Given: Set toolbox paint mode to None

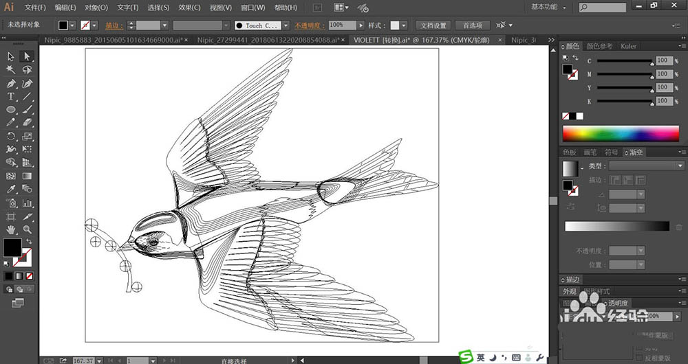Looking at the screenshot, I should (30, 276).
